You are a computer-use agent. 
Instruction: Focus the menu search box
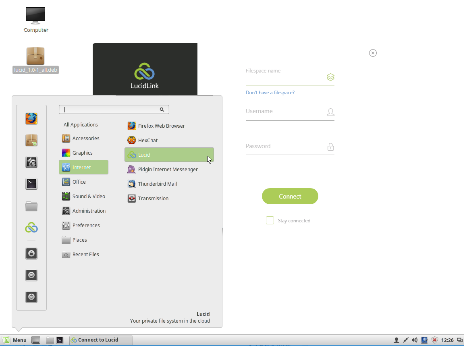tap(114, 110)
